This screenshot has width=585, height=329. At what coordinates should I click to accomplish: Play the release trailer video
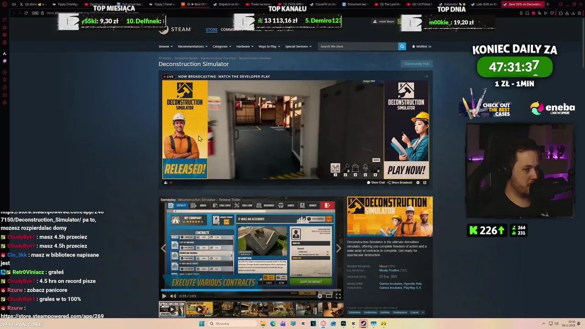(x=164, y=296)
